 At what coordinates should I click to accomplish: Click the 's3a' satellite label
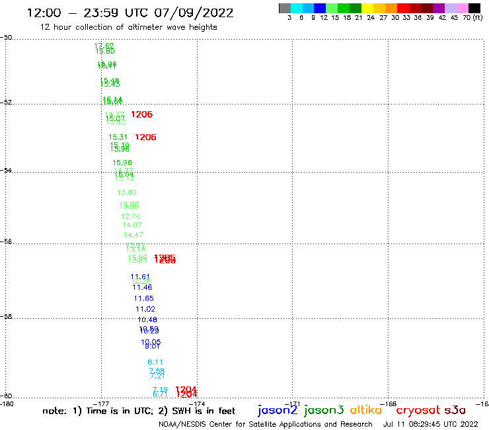pyautogui.click(x=455, y=410)
